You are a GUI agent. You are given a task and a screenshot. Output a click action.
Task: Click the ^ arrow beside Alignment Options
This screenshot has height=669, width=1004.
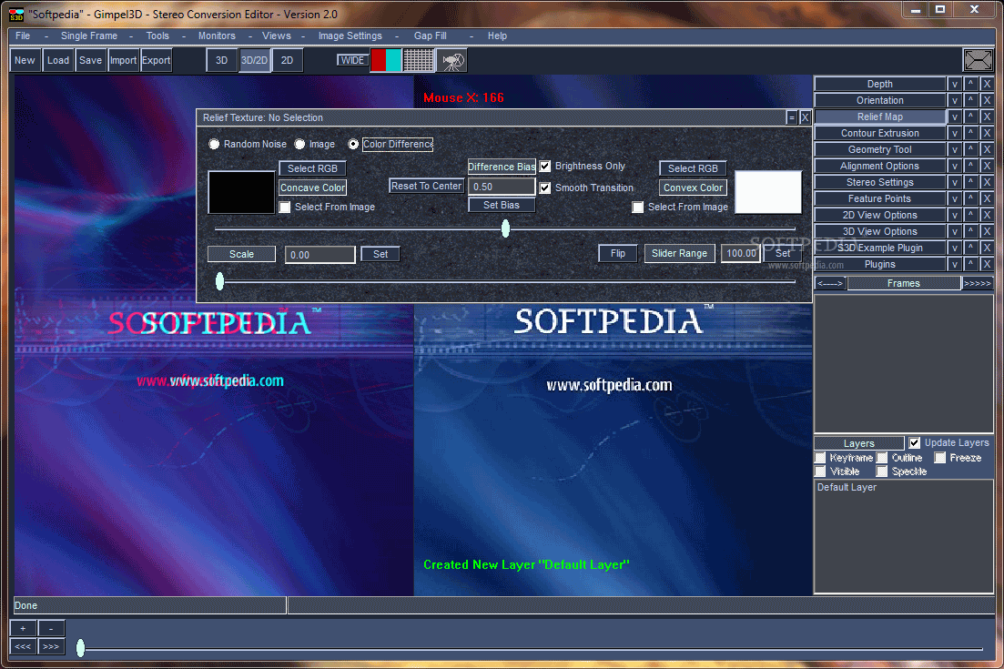(x=970, y=166)
